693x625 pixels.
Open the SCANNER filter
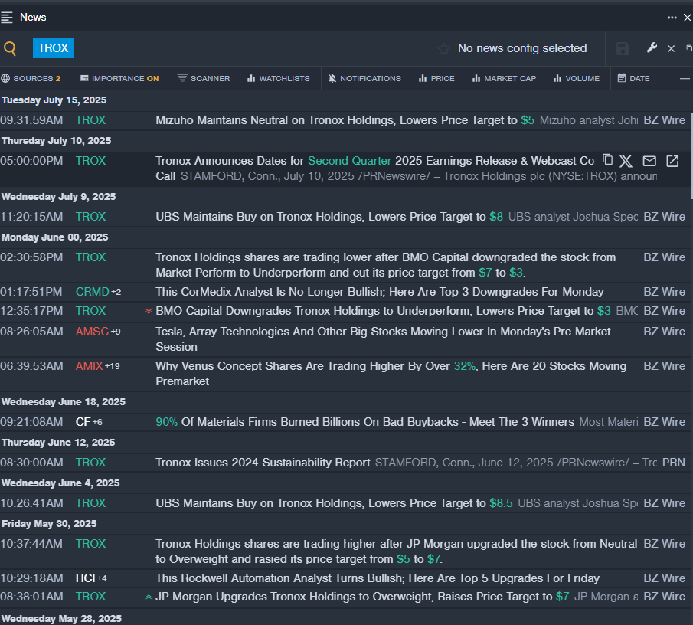pyautogui.click(x=204, y=79)
